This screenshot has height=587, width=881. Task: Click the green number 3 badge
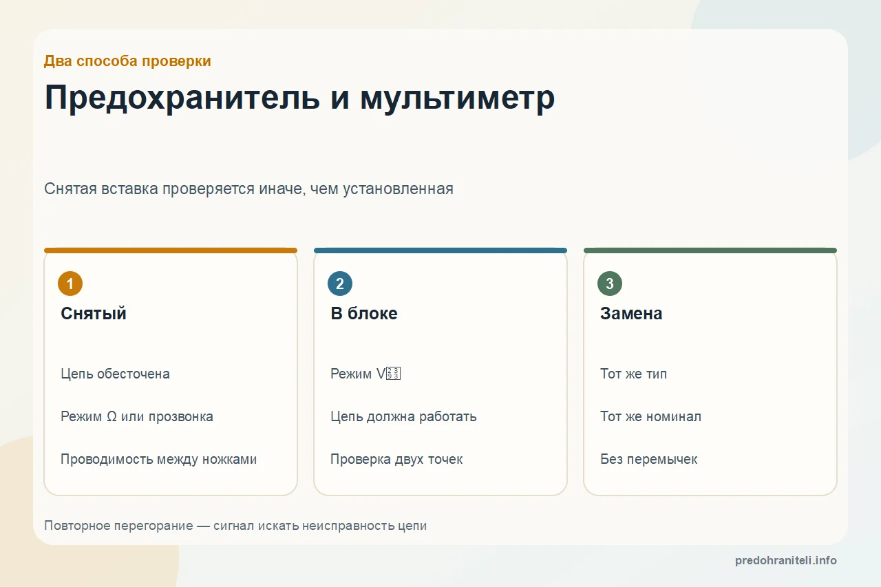click(610, 284)
